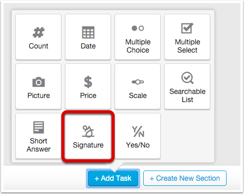Click Create New Section button
The image size is (244, 194).
(x=185, y=178)
